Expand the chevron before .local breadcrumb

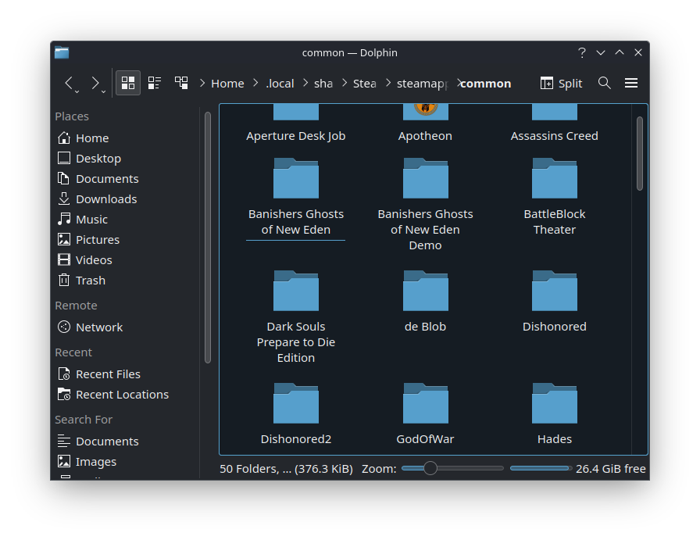(255, 83)
